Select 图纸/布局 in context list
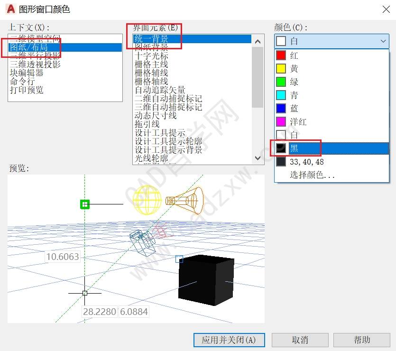 [28, 47]
